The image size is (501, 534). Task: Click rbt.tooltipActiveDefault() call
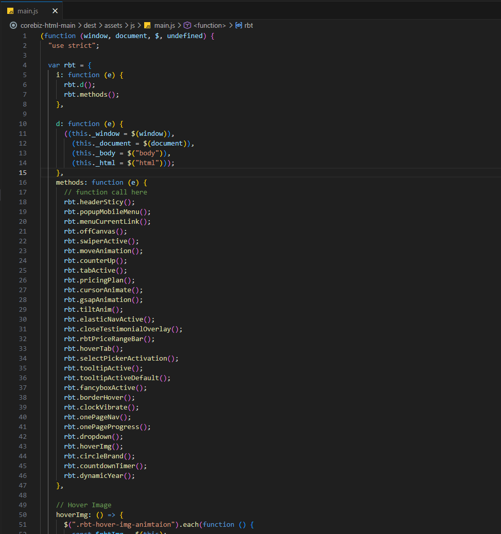point(117,378)
